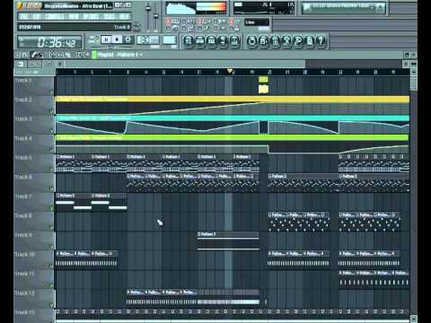Open the TOOLS menu
This screenshot has width=431, height=323.
pyautogui.click(x=110, y=16)
